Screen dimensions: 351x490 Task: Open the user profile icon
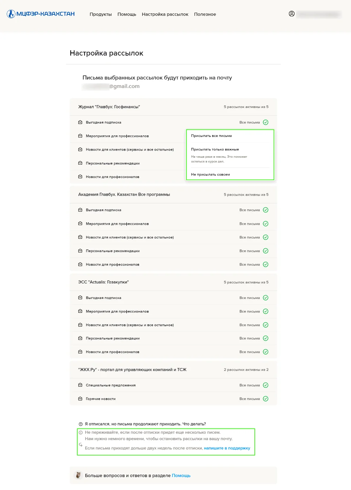[x=292, y=14]
